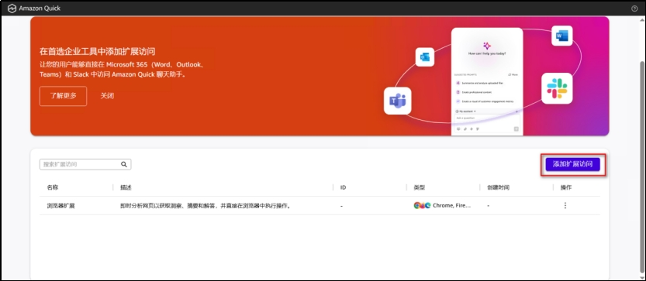Click the Slack icon in banner
This screenshot has width=646, height=281.
[x=557, y=88]
